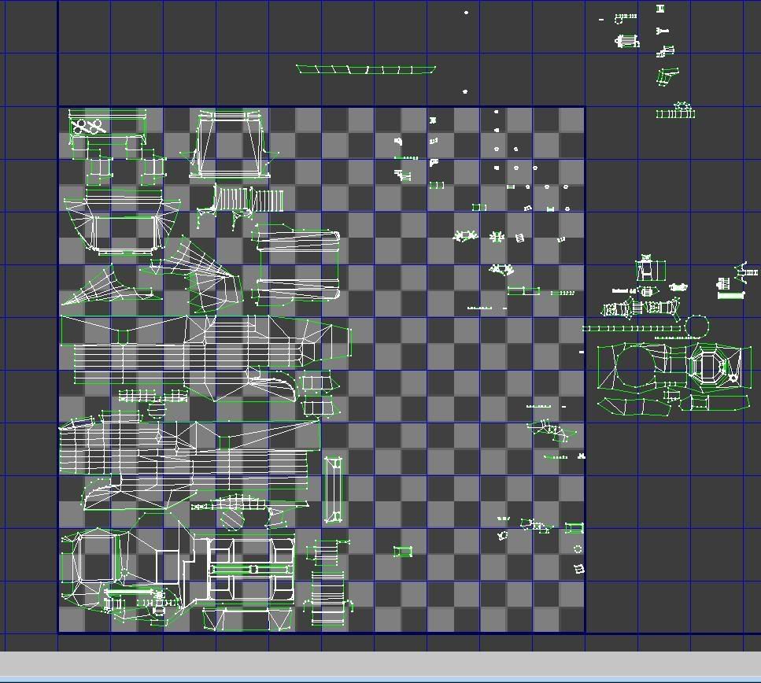Click the small rectangle shell in lower-middle checker area
The image size is (761, 683).
pyautogui.click(x=403, y=552)
